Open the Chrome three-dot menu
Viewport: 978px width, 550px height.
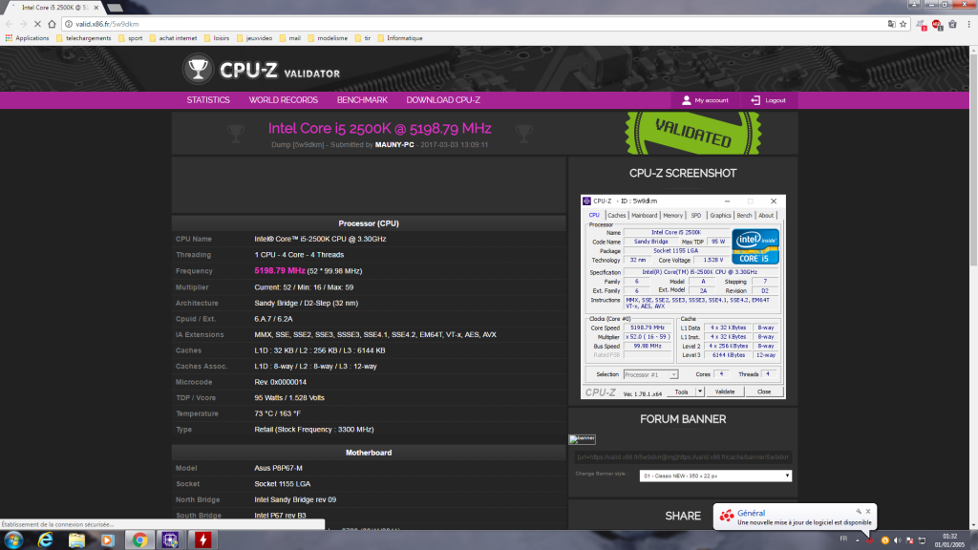(968, 24)
